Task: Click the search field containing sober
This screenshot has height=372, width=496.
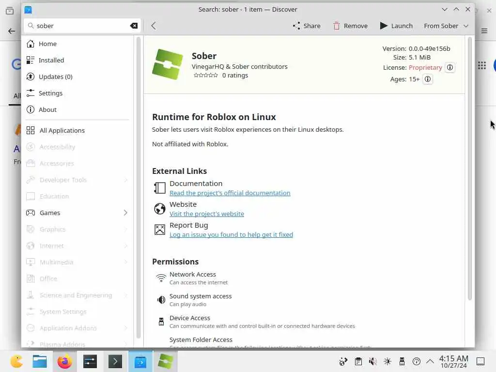Action: [82, 26]
